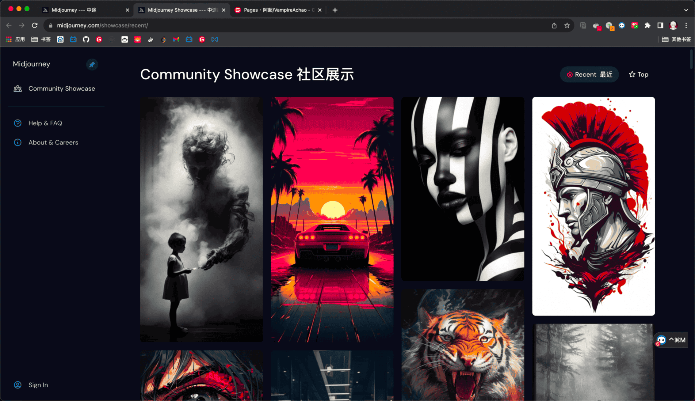Click the browser share icon
695x401 pixels.
tap(554, 25)
